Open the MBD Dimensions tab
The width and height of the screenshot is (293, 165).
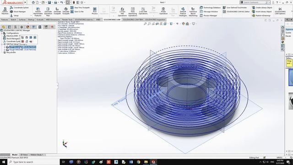click(x=53, y=20)
